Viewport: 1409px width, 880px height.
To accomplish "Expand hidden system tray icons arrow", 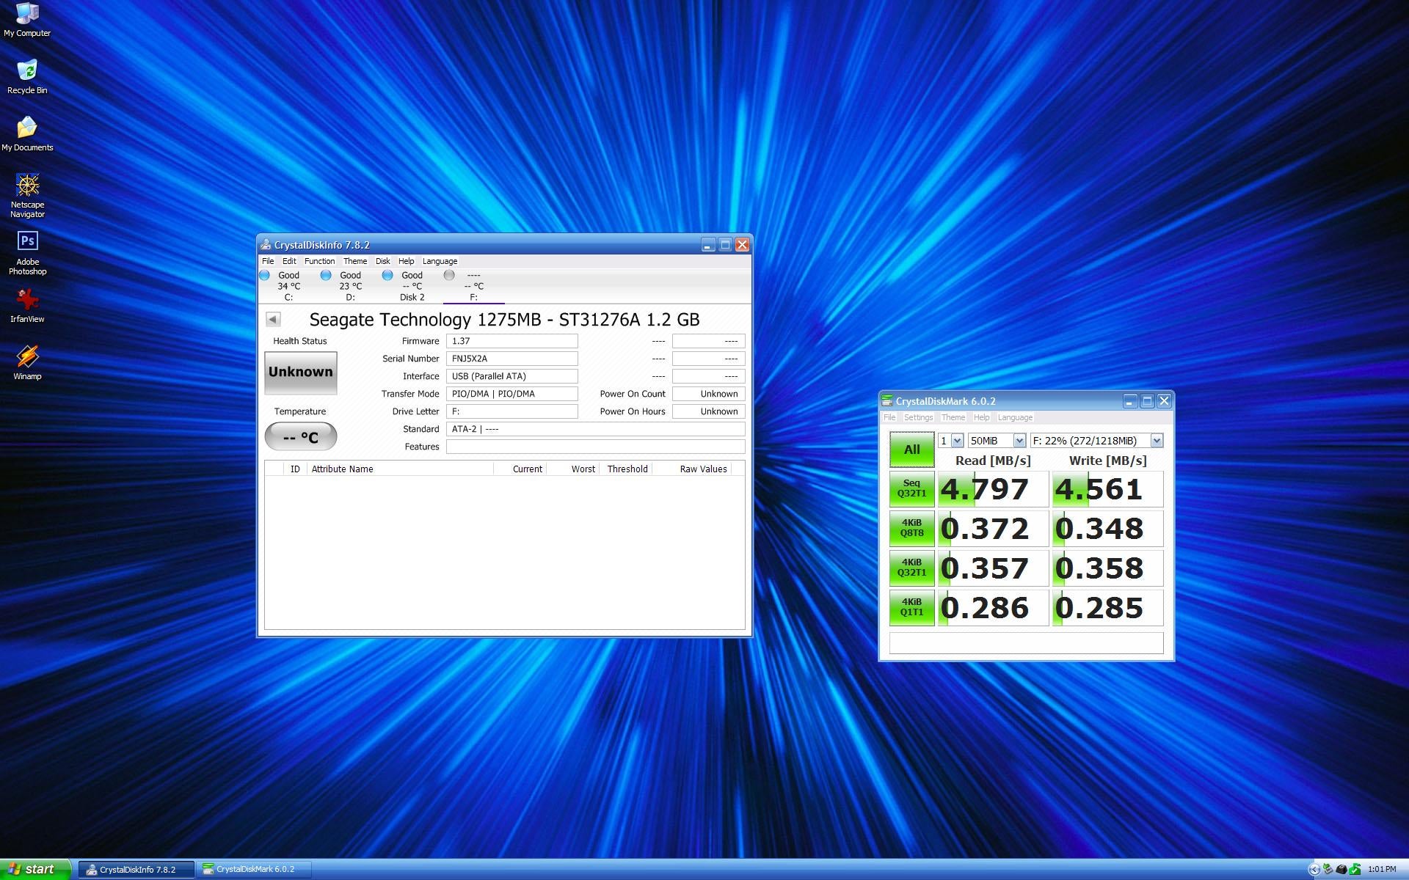I will [x=1314, y=870].
